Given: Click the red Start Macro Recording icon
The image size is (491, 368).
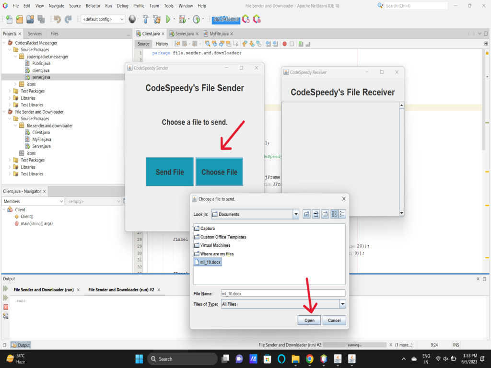Looking at the screenshot, I should pos(285,44).
